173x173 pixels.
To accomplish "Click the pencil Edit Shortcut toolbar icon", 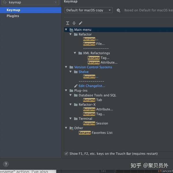I will coord(80,23).
